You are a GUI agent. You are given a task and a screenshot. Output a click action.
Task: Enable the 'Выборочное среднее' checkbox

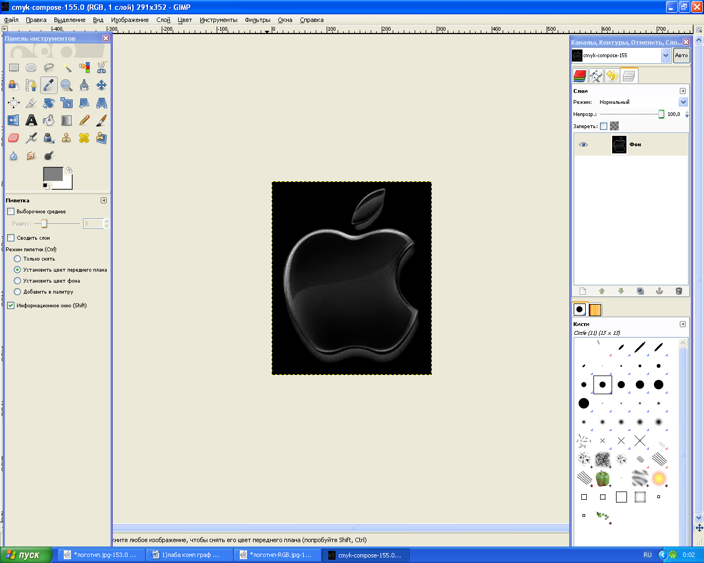[10, 211]
